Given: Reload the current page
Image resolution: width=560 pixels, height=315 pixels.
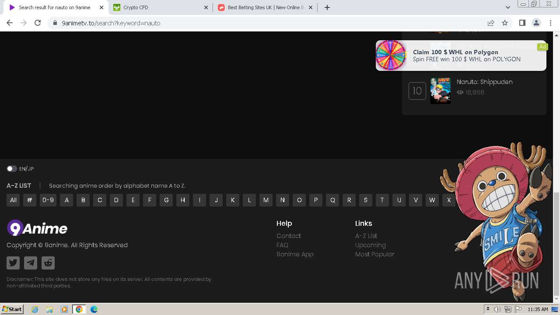Looking at the screenshot, I should pyautogui.click(x=38, y=23).
